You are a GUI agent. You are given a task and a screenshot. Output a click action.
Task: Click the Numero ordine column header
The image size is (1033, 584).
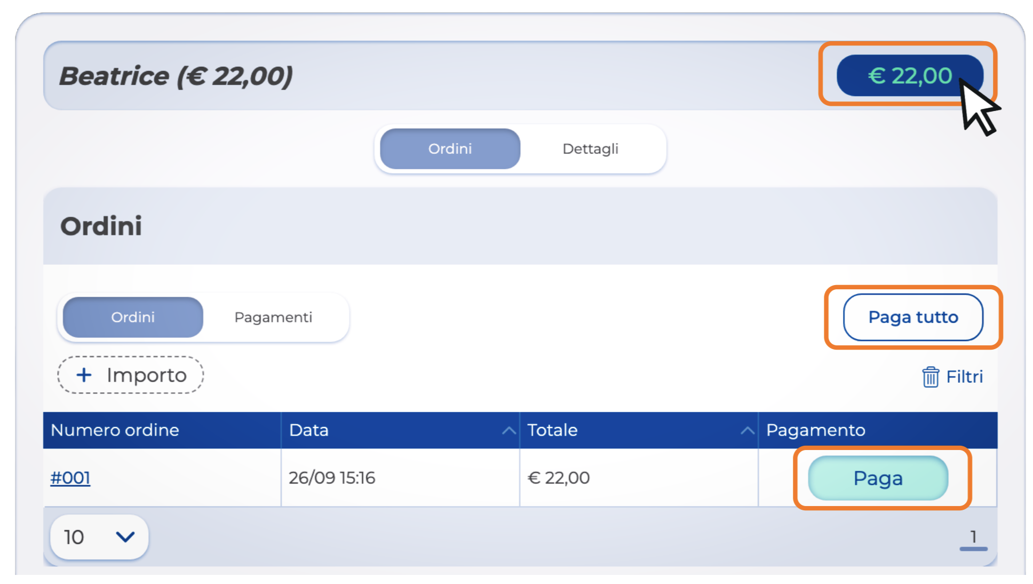tap(115, 430)
